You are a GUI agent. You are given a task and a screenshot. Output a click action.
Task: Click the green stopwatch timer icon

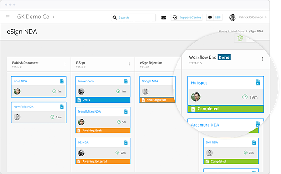click(240, 38)
